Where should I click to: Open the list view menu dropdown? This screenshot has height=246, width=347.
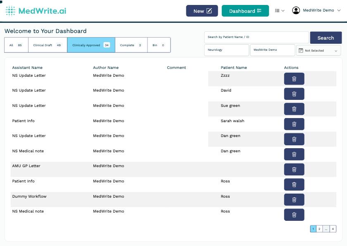pos(280,11)
